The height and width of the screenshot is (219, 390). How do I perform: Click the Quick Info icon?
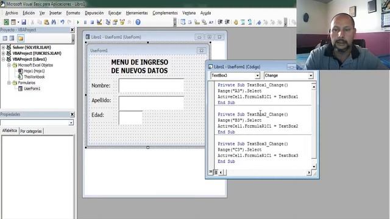pyautogui.click(x=197, y=22)
